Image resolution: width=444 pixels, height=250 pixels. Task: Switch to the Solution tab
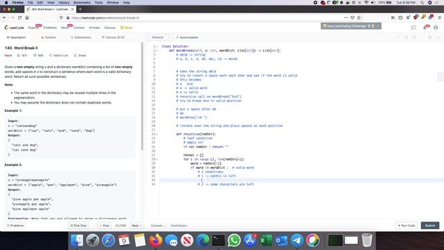coord(49,37)
